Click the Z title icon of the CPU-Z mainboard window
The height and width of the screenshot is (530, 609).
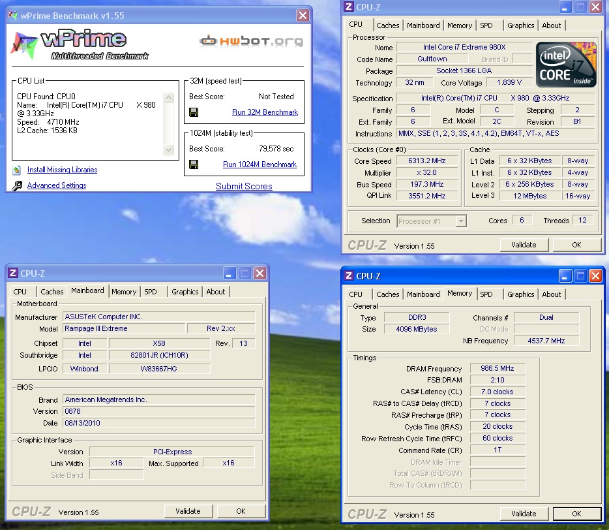click(x=13, y=273)
